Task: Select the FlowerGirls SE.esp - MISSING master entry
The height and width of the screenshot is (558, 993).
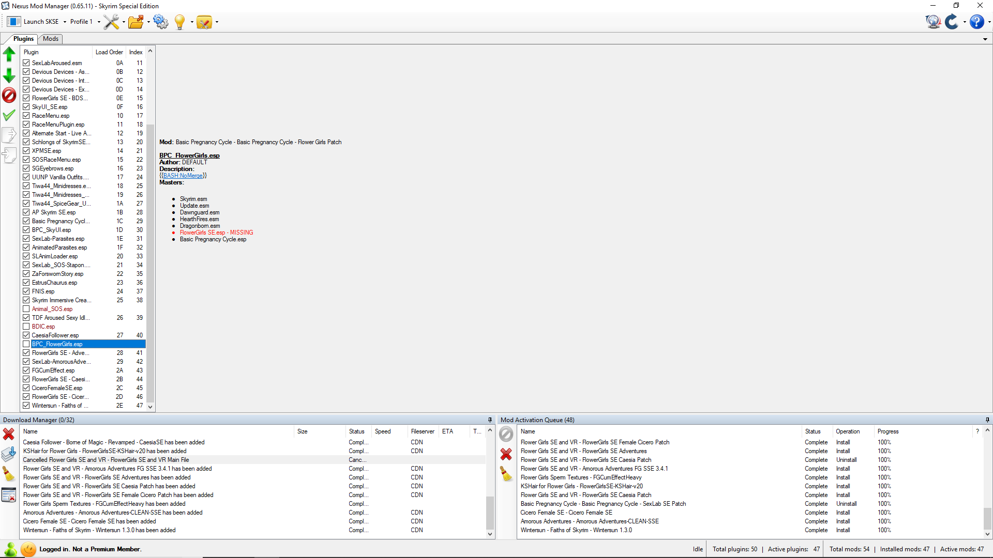Action: point(216,233)
